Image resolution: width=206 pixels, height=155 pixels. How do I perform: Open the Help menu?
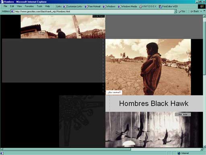pos(47,6)
